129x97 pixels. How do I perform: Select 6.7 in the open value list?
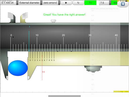tap(105, 20)
